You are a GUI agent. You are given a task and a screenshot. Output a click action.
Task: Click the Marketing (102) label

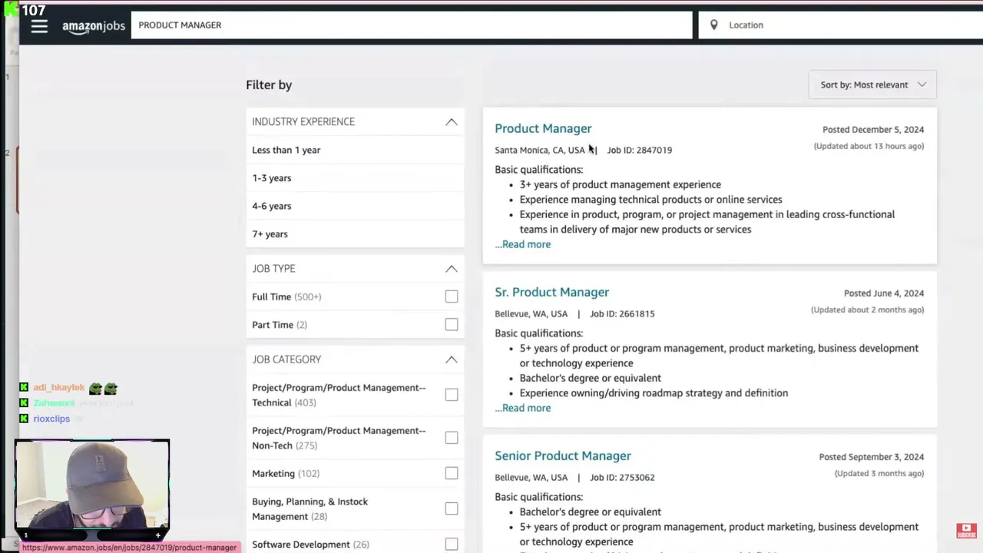point(286,474)
